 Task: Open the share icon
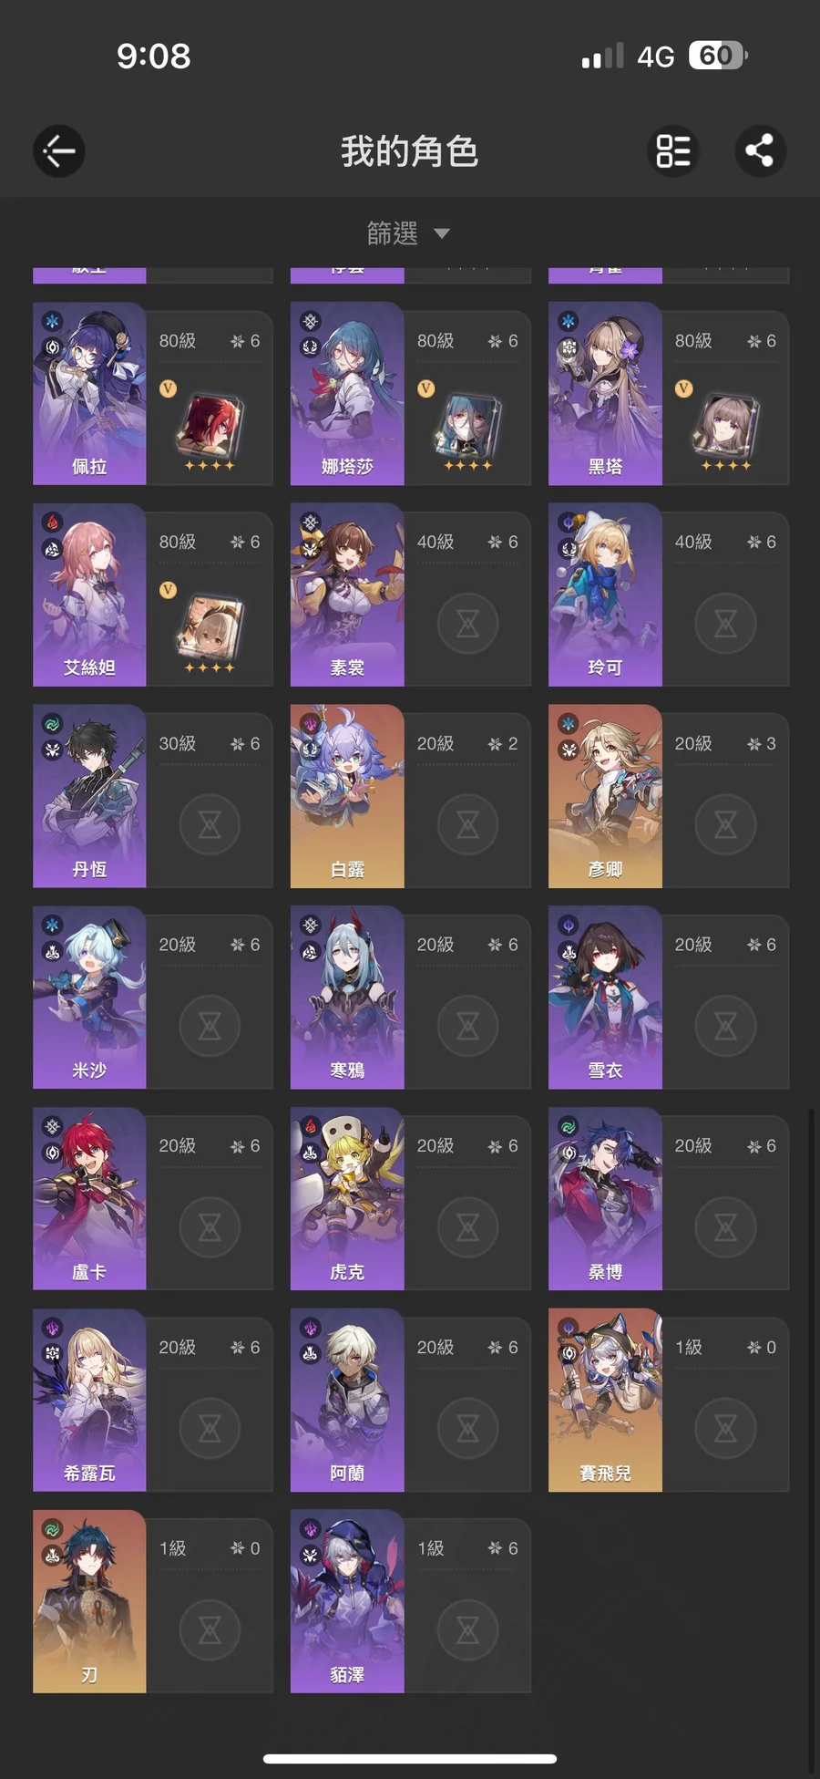[760, 150]
